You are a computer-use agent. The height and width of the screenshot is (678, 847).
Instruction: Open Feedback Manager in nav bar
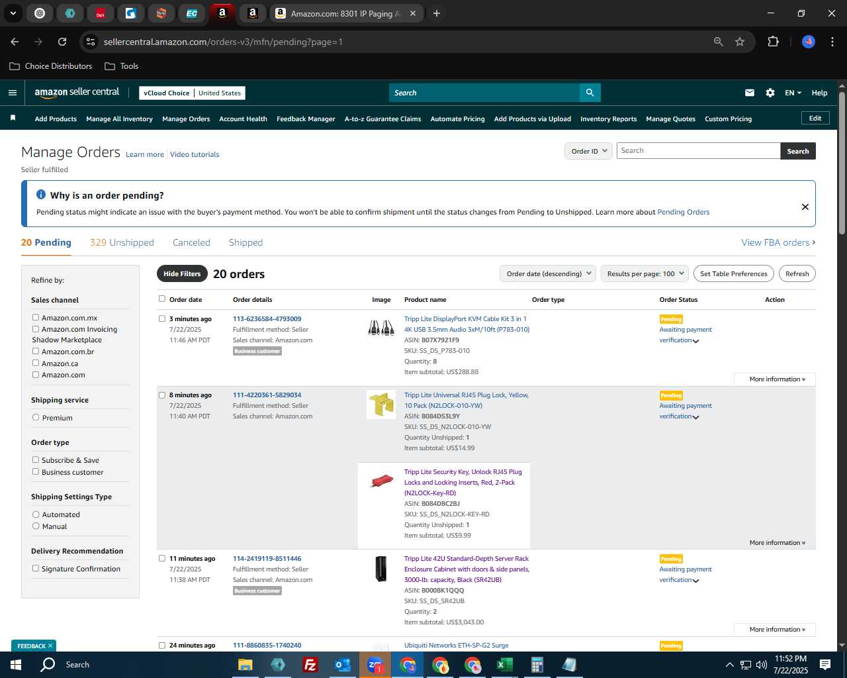click(306, 119)
